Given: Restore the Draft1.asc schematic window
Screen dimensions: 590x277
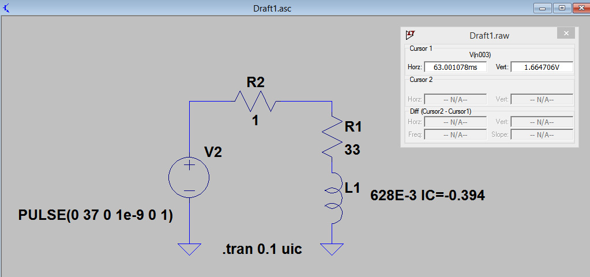Looking at the screenshot, I should [562, 8].
